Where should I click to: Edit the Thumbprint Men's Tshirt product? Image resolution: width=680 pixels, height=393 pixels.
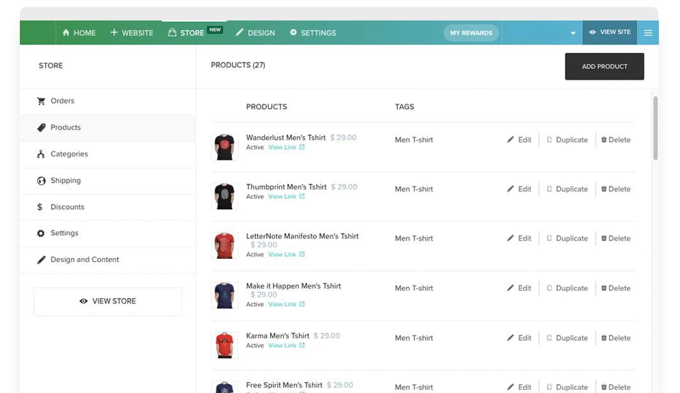click(x=519, y=189)
